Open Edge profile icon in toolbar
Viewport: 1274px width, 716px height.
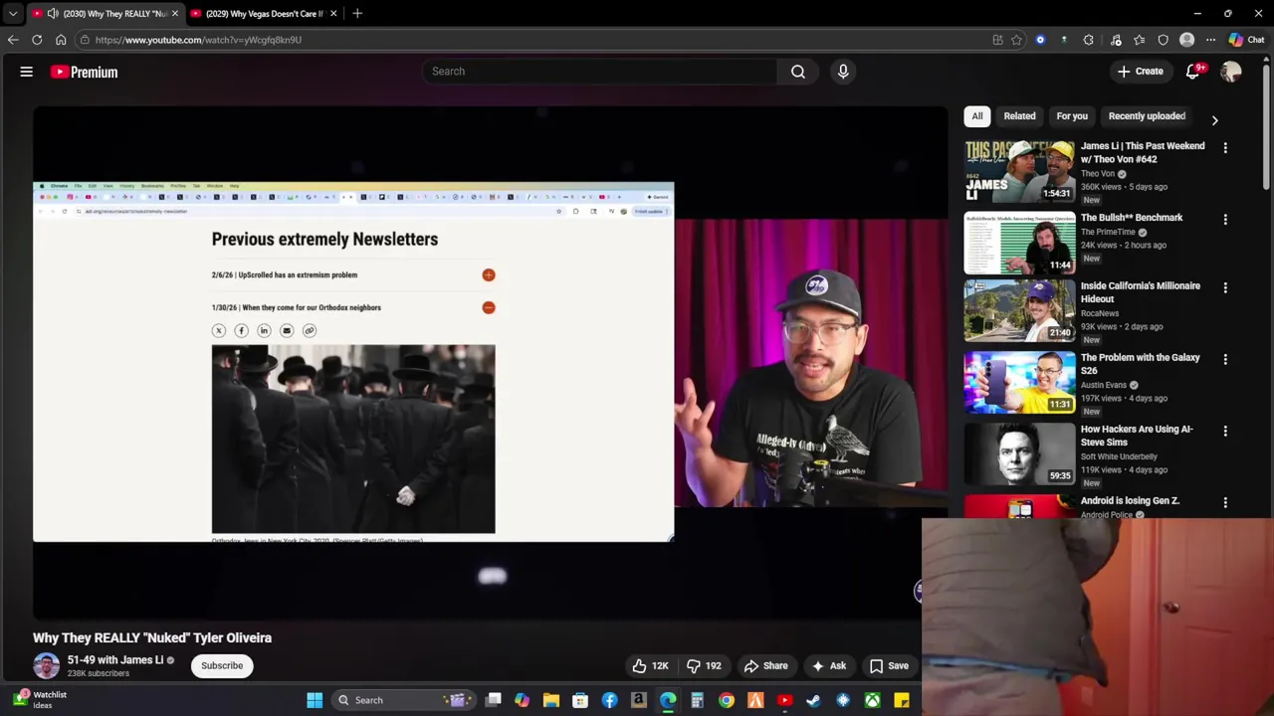[x=1186, y=40]
